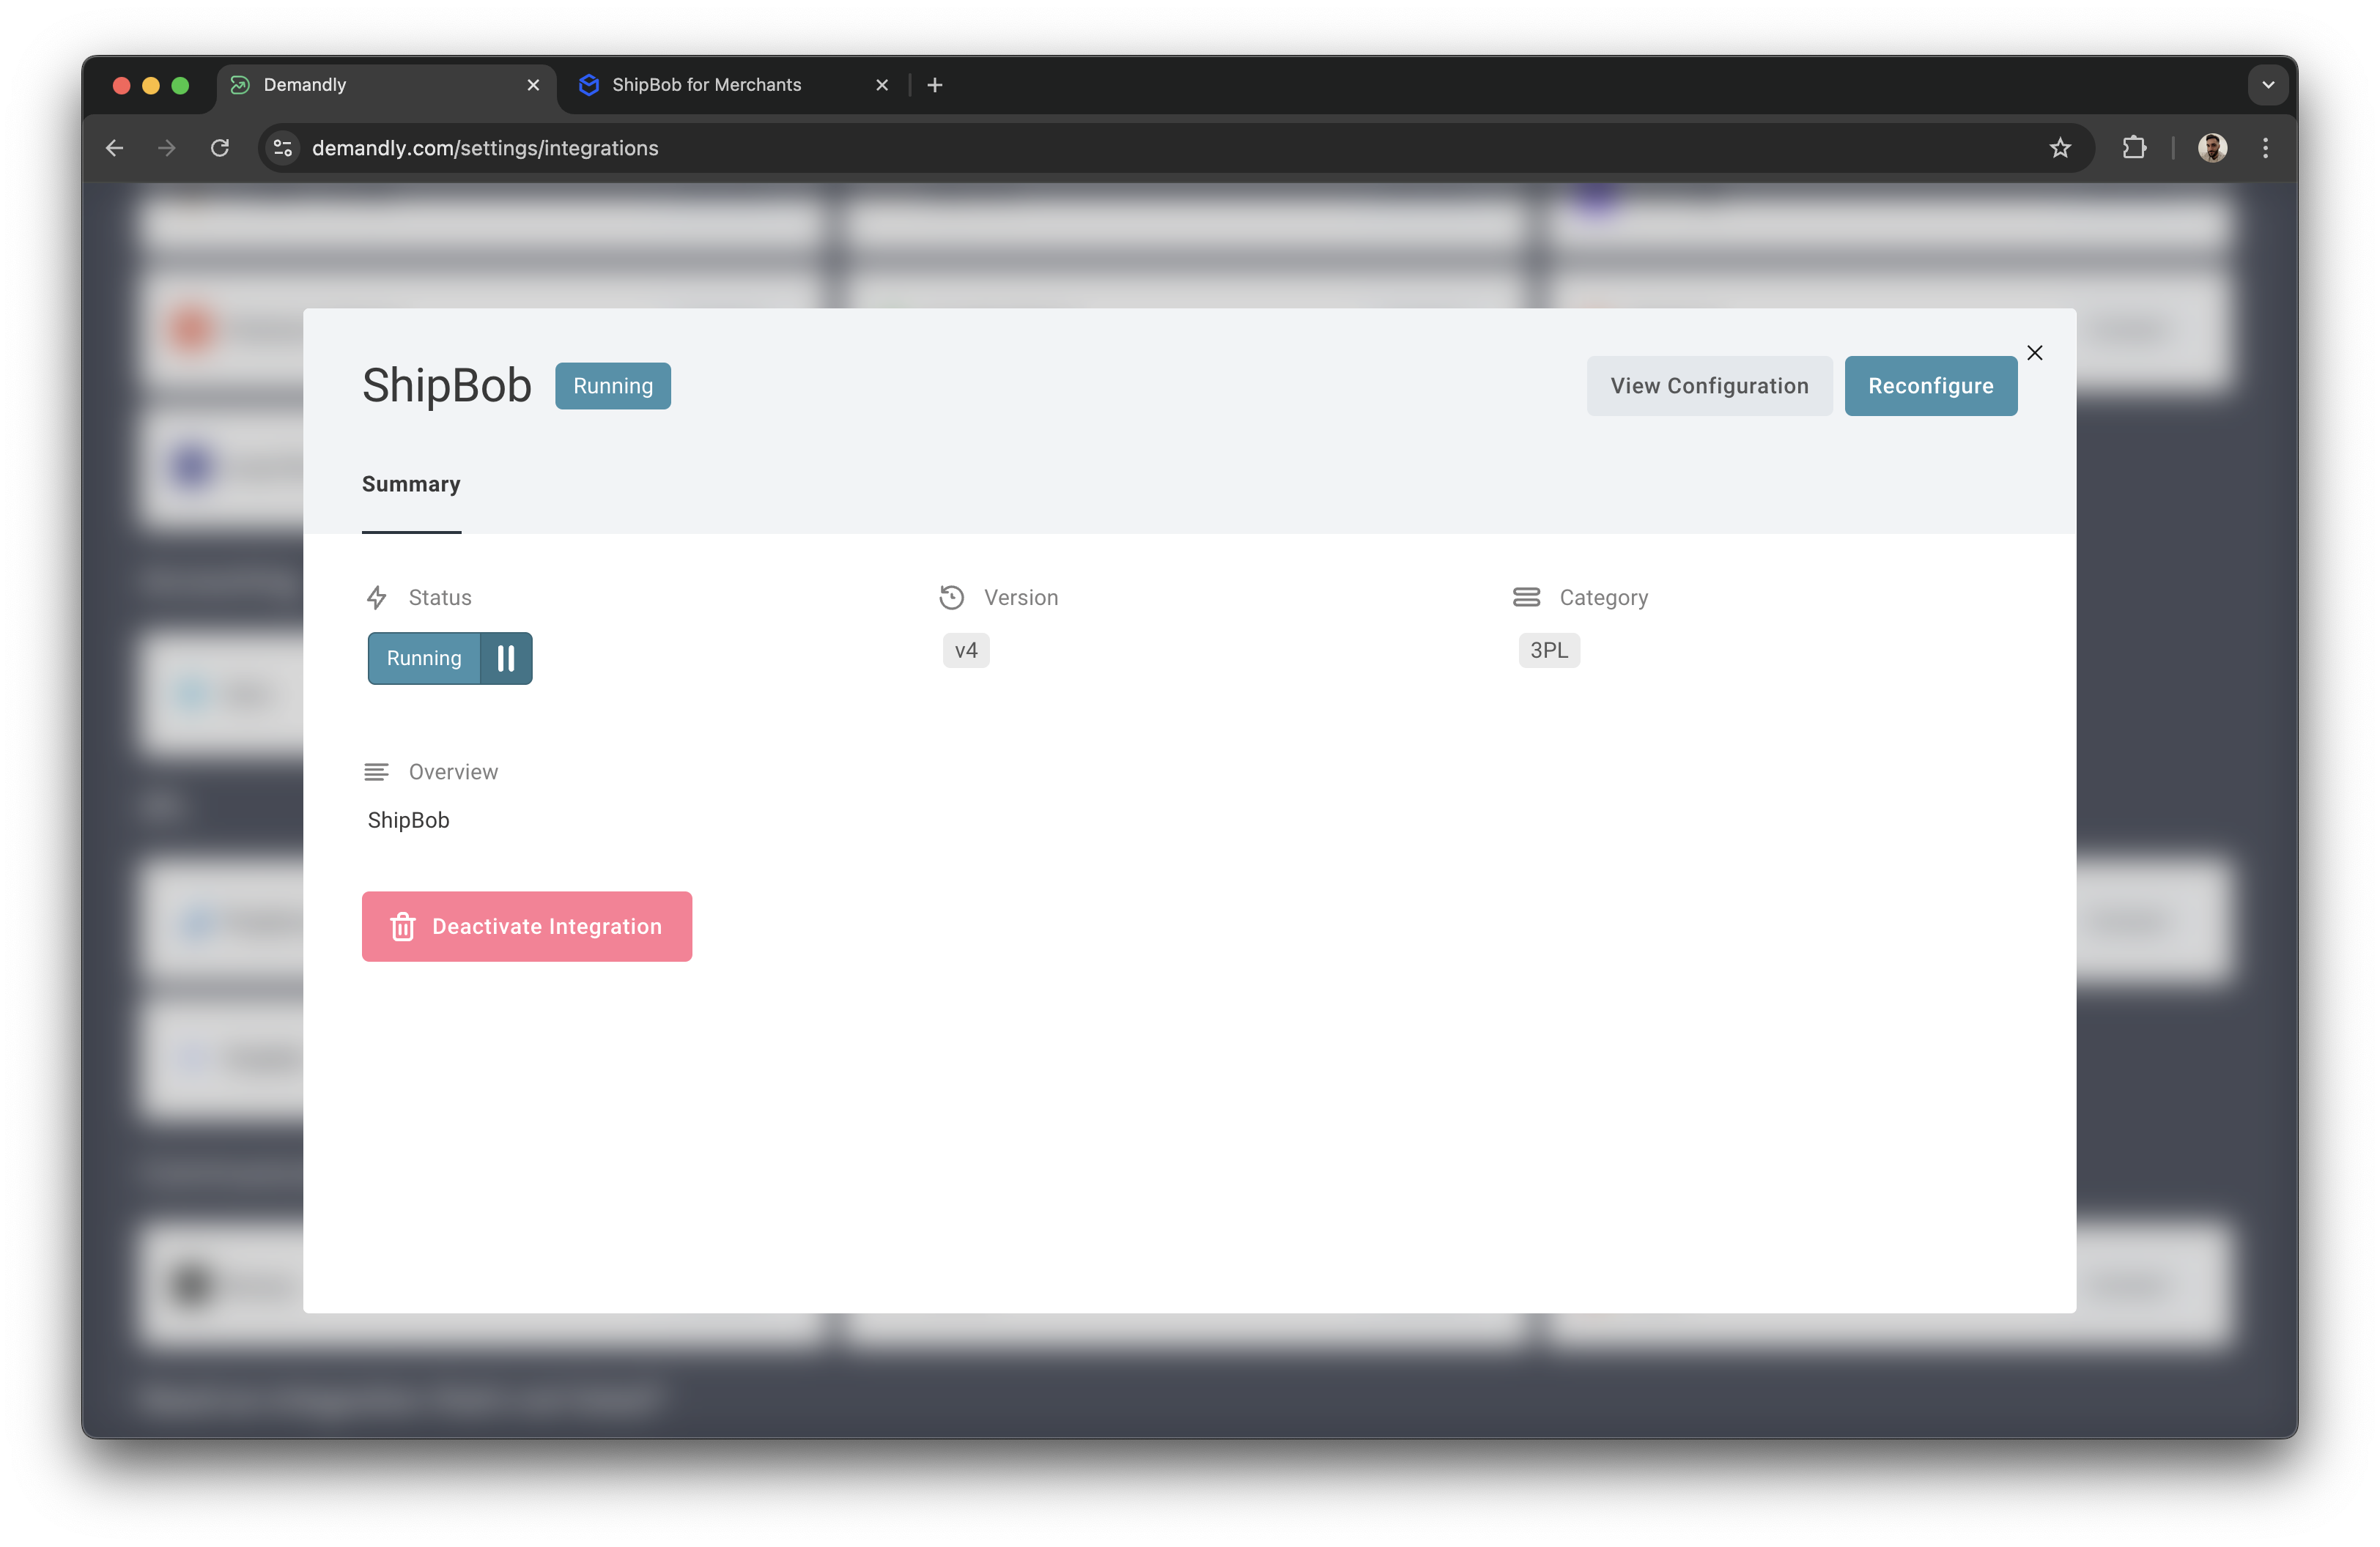Click the profile avatar in the toolbar
The height and width of the screenshot is (1547, 2380).
point(2213,148)
